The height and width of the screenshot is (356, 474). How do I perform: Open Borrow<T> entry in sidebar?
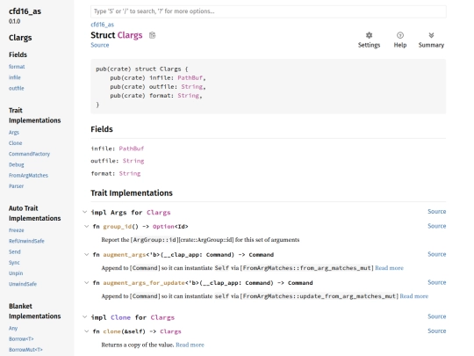(21, 339)
